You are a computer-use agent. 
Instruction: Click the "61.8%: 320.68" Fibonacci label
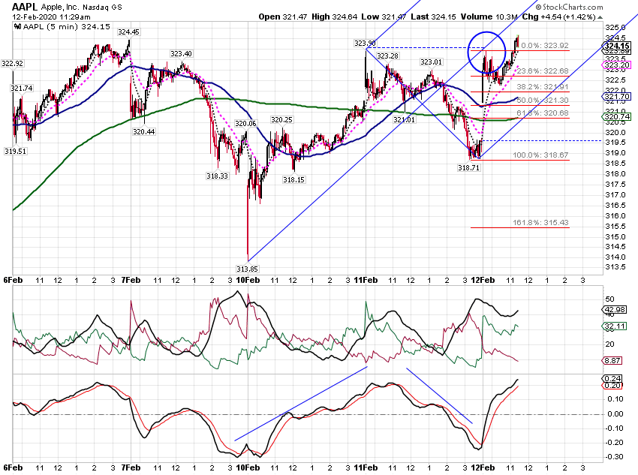click(543, 113)
